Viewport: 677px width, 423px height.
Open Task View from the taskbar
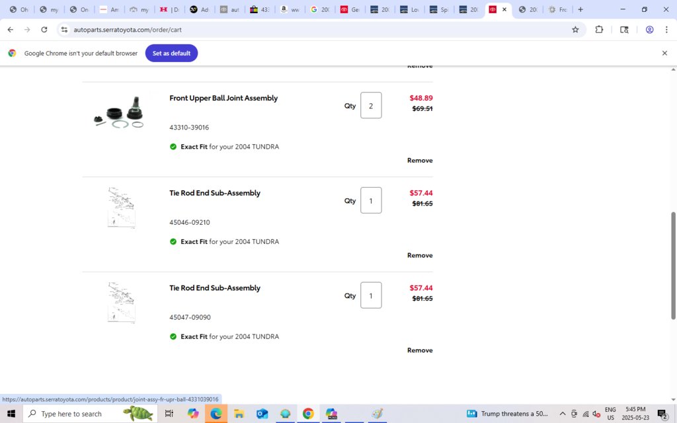[x=169, y=414]
